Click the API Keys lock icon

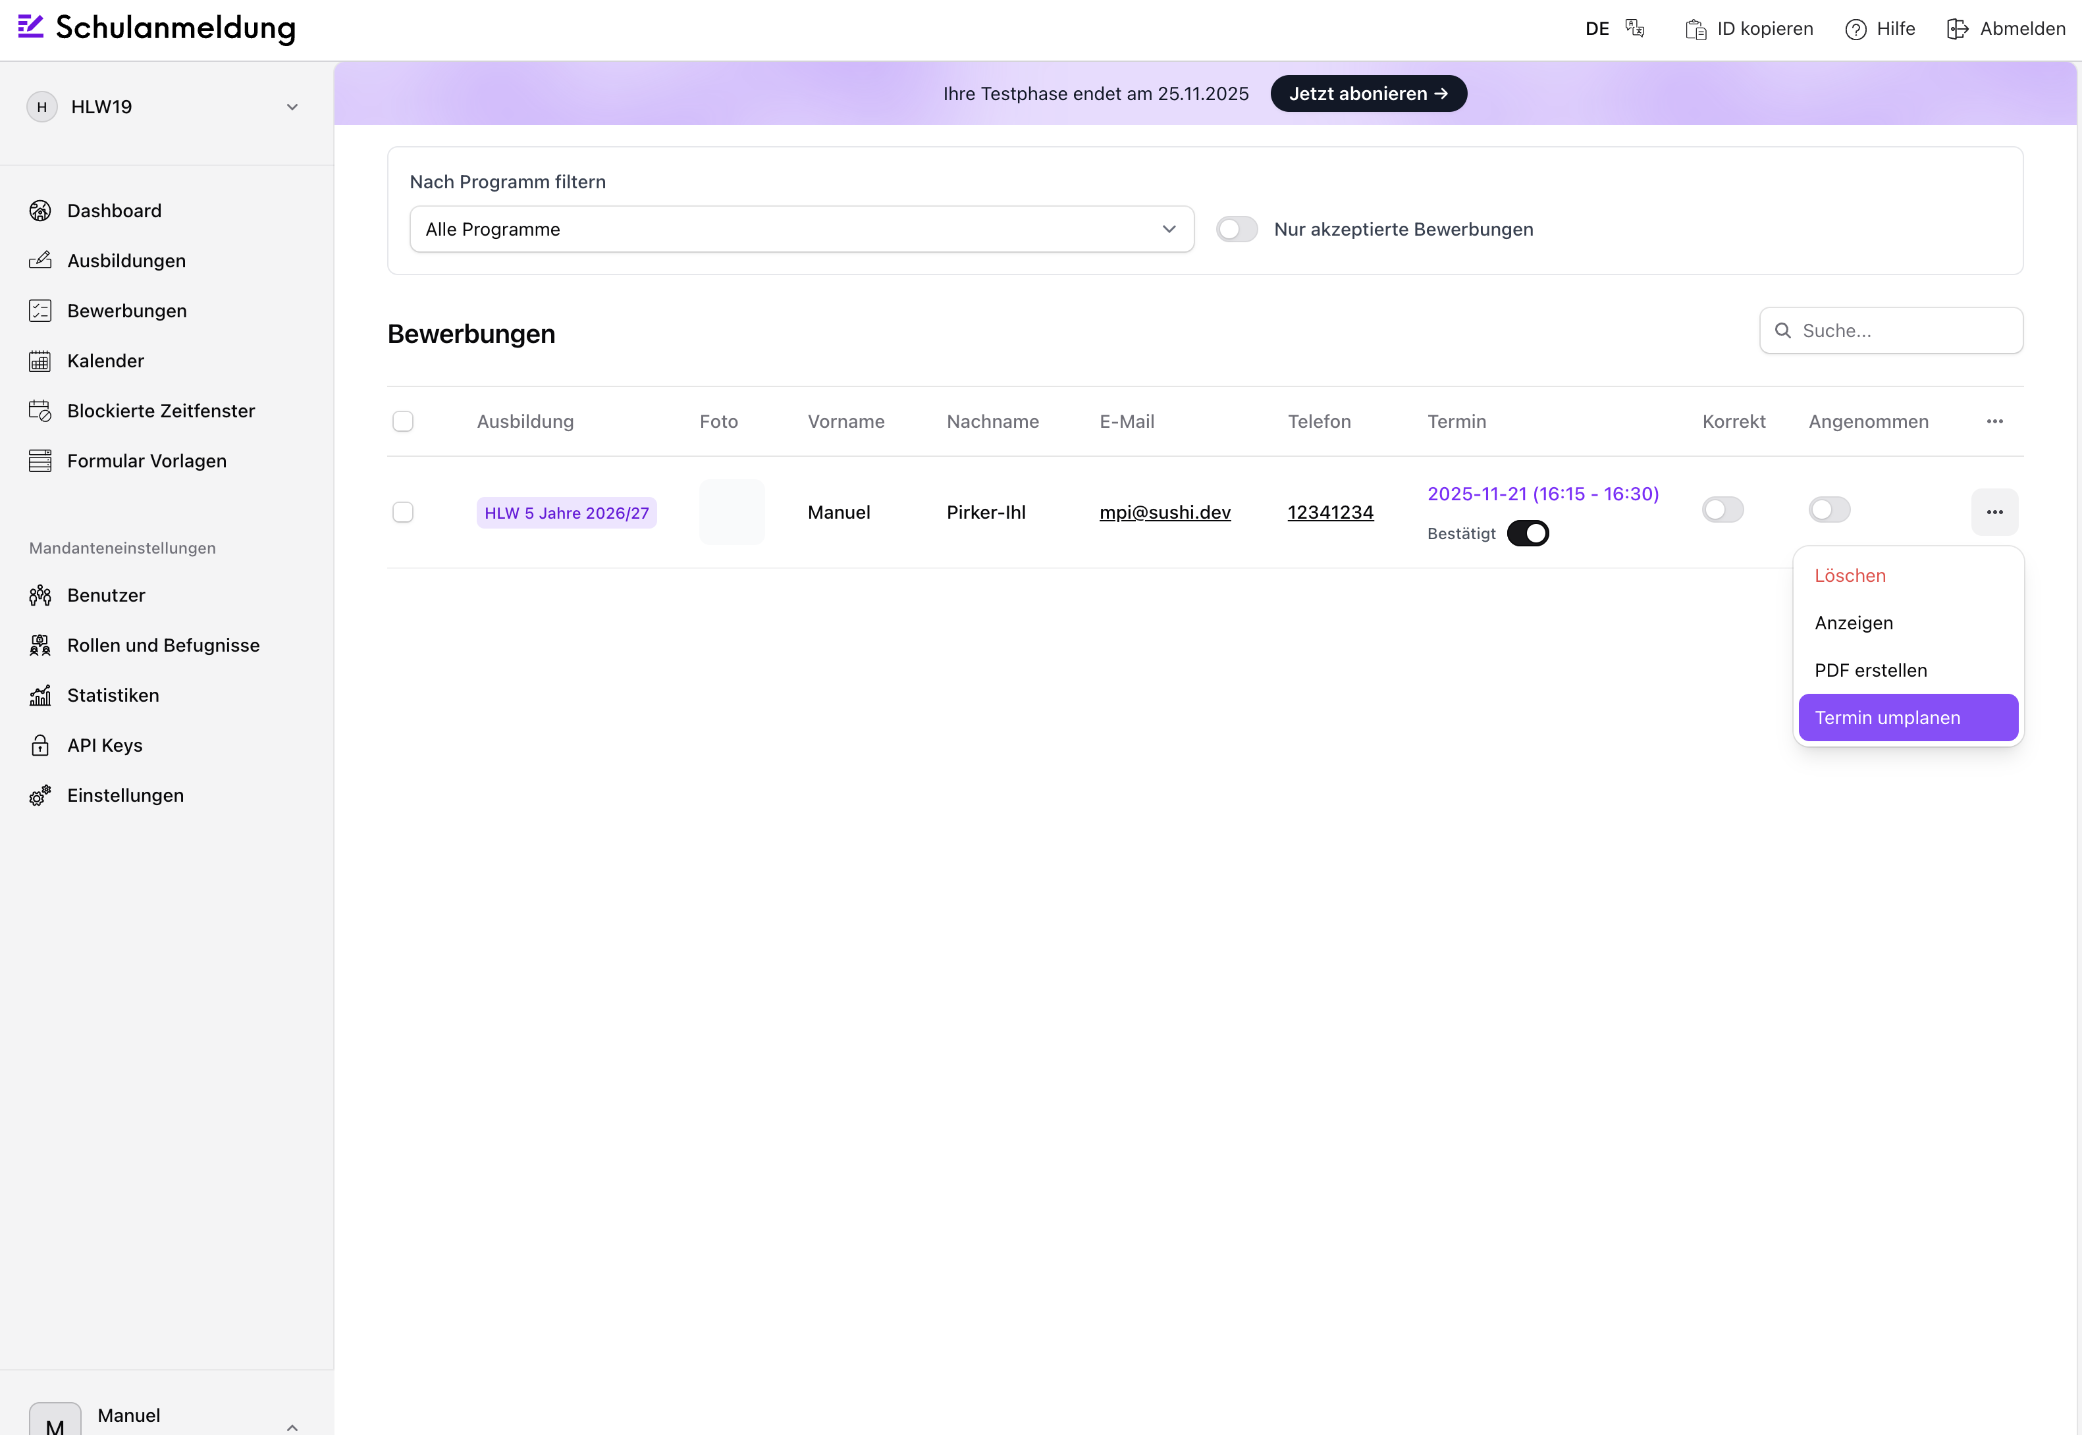tap(40, 745)
